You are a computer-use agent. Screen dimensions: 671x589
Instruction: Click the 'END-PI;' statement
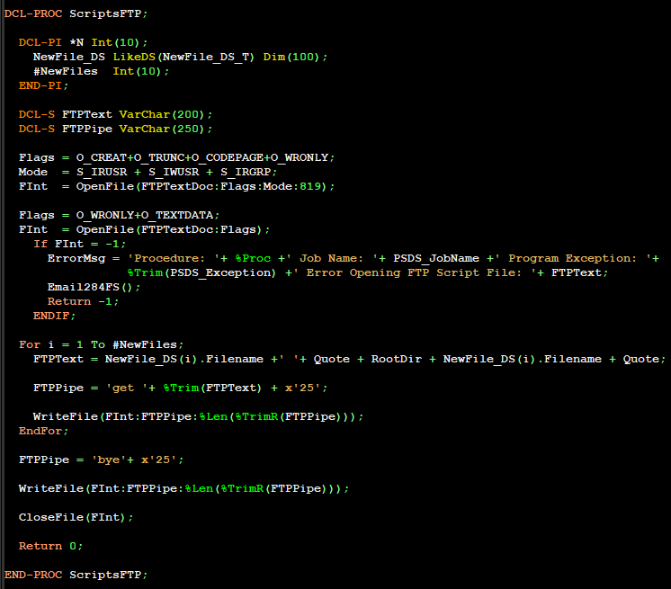pyautogui.click(x=43, y=85)
